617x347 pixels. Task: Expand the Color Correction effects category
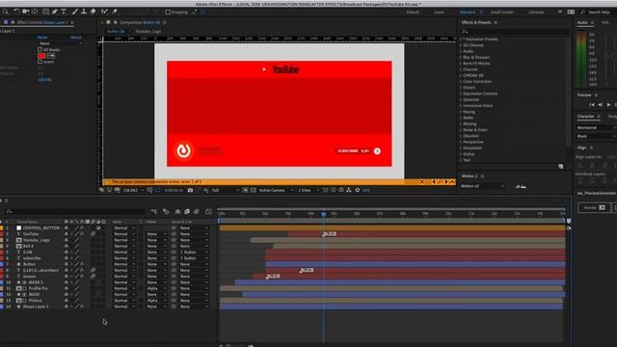tap(461, 81)
